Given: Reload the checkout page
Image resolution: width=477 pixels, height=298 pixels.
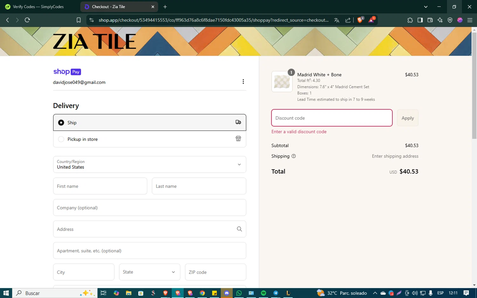Looking at the screenshot, I should coord(27,20).
